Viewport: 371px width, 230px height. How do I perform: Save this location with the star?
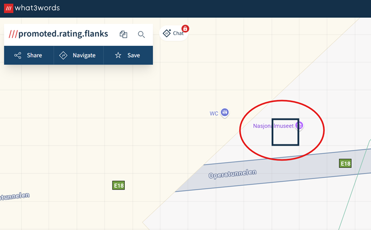[x=128, y=55]
